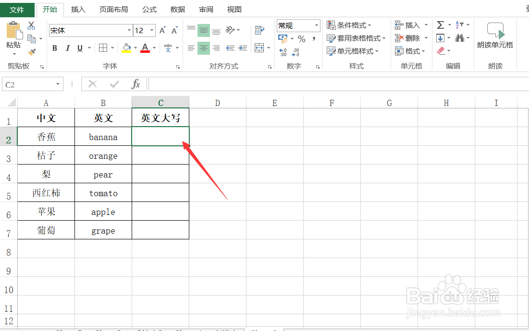Click 删除 delete cells button
Image resolution: width=529 pixels, height=331 pixels.
pos(407,38)
